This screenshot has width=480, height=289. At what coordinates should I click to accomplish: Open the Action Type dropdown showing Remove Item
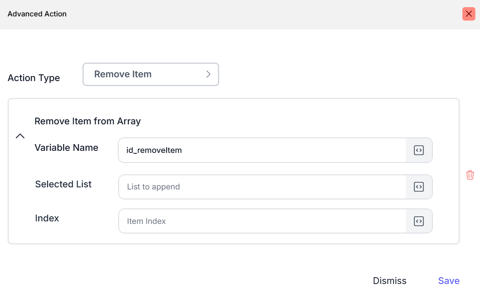click(151, 74)
